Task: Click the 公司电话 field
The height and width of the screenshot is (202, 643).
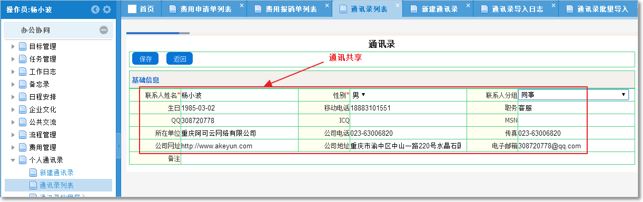Action: click(x=408, y=133)
